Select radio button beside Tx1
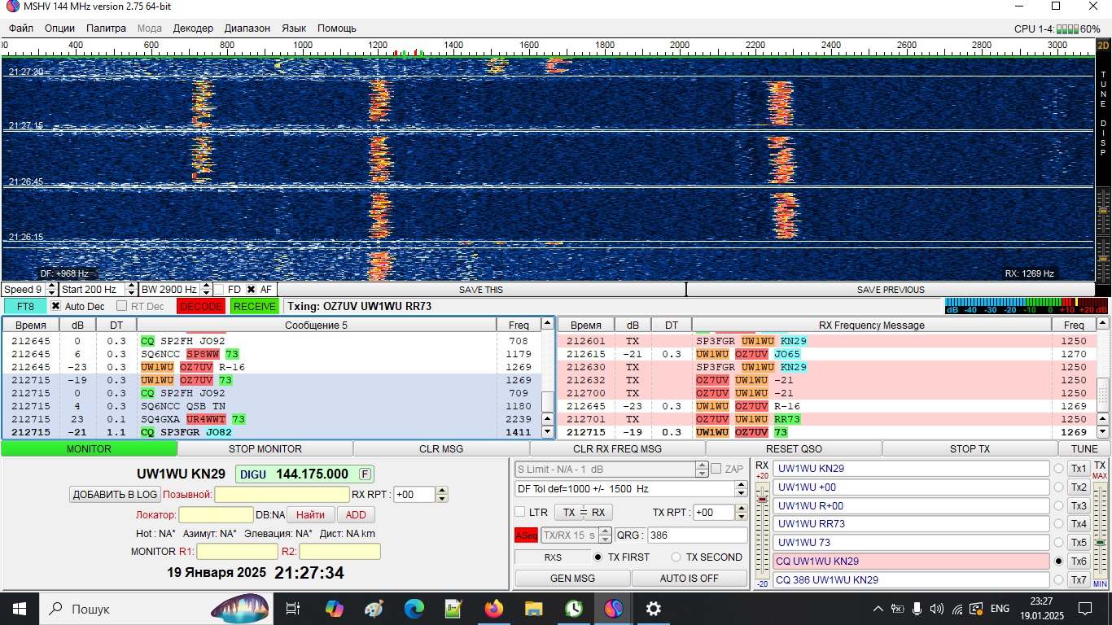 [x=1058, y=469]
